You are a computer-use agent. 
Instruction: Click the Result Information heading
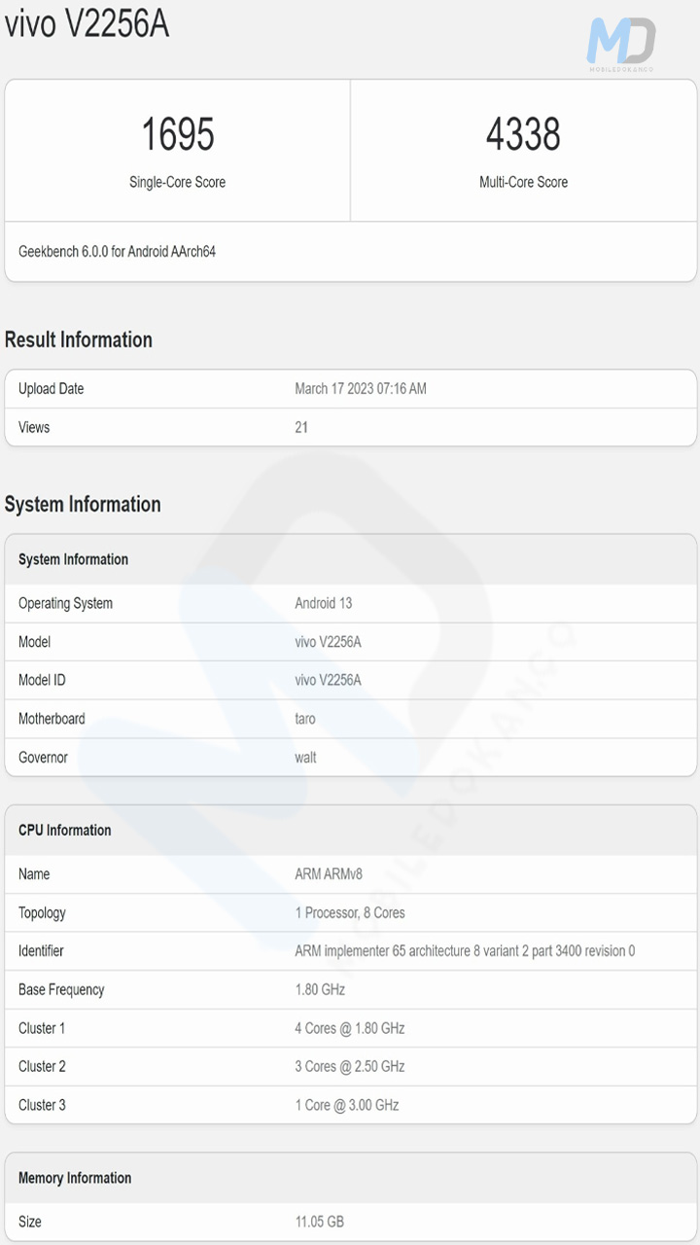click(x=79, y=339)
